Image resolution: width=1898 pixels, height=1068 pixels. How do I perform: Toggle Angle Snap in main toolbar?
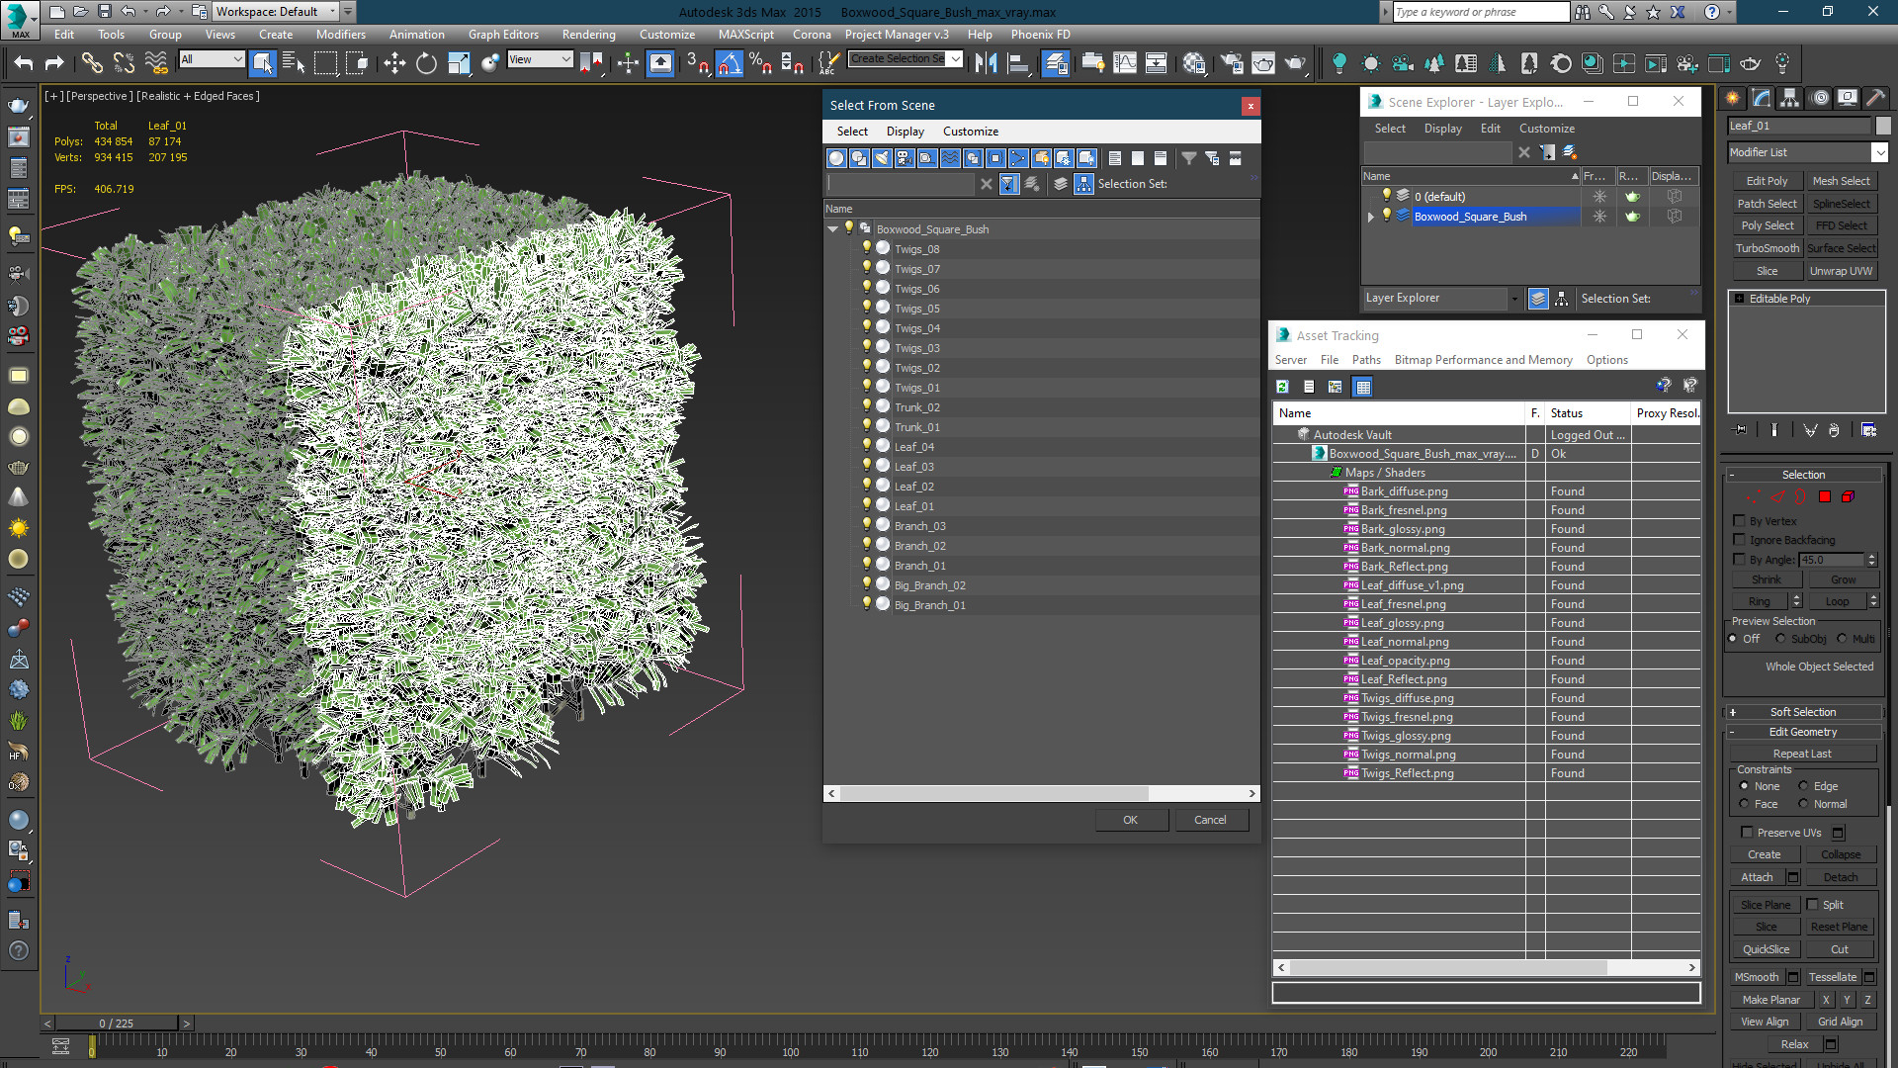[729, 63]
